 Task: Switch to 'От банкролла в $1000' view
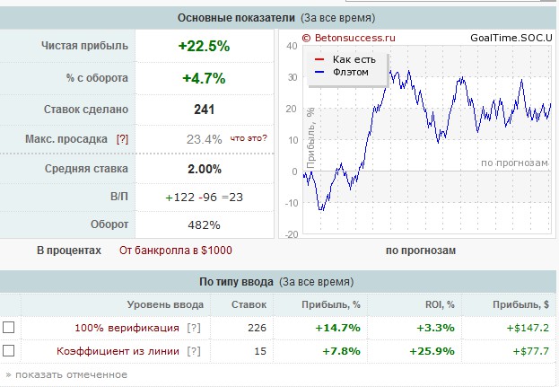tap(175, 251)
